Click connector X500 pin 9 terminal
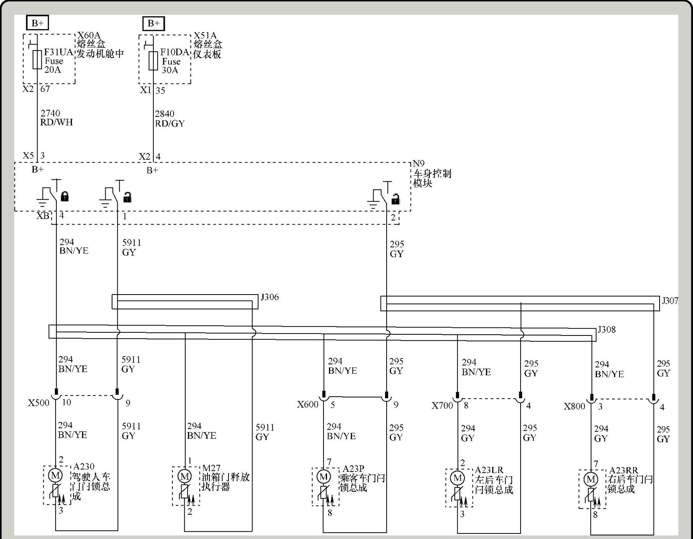Screen dimensions: 693x539 (x=117, y=394)
